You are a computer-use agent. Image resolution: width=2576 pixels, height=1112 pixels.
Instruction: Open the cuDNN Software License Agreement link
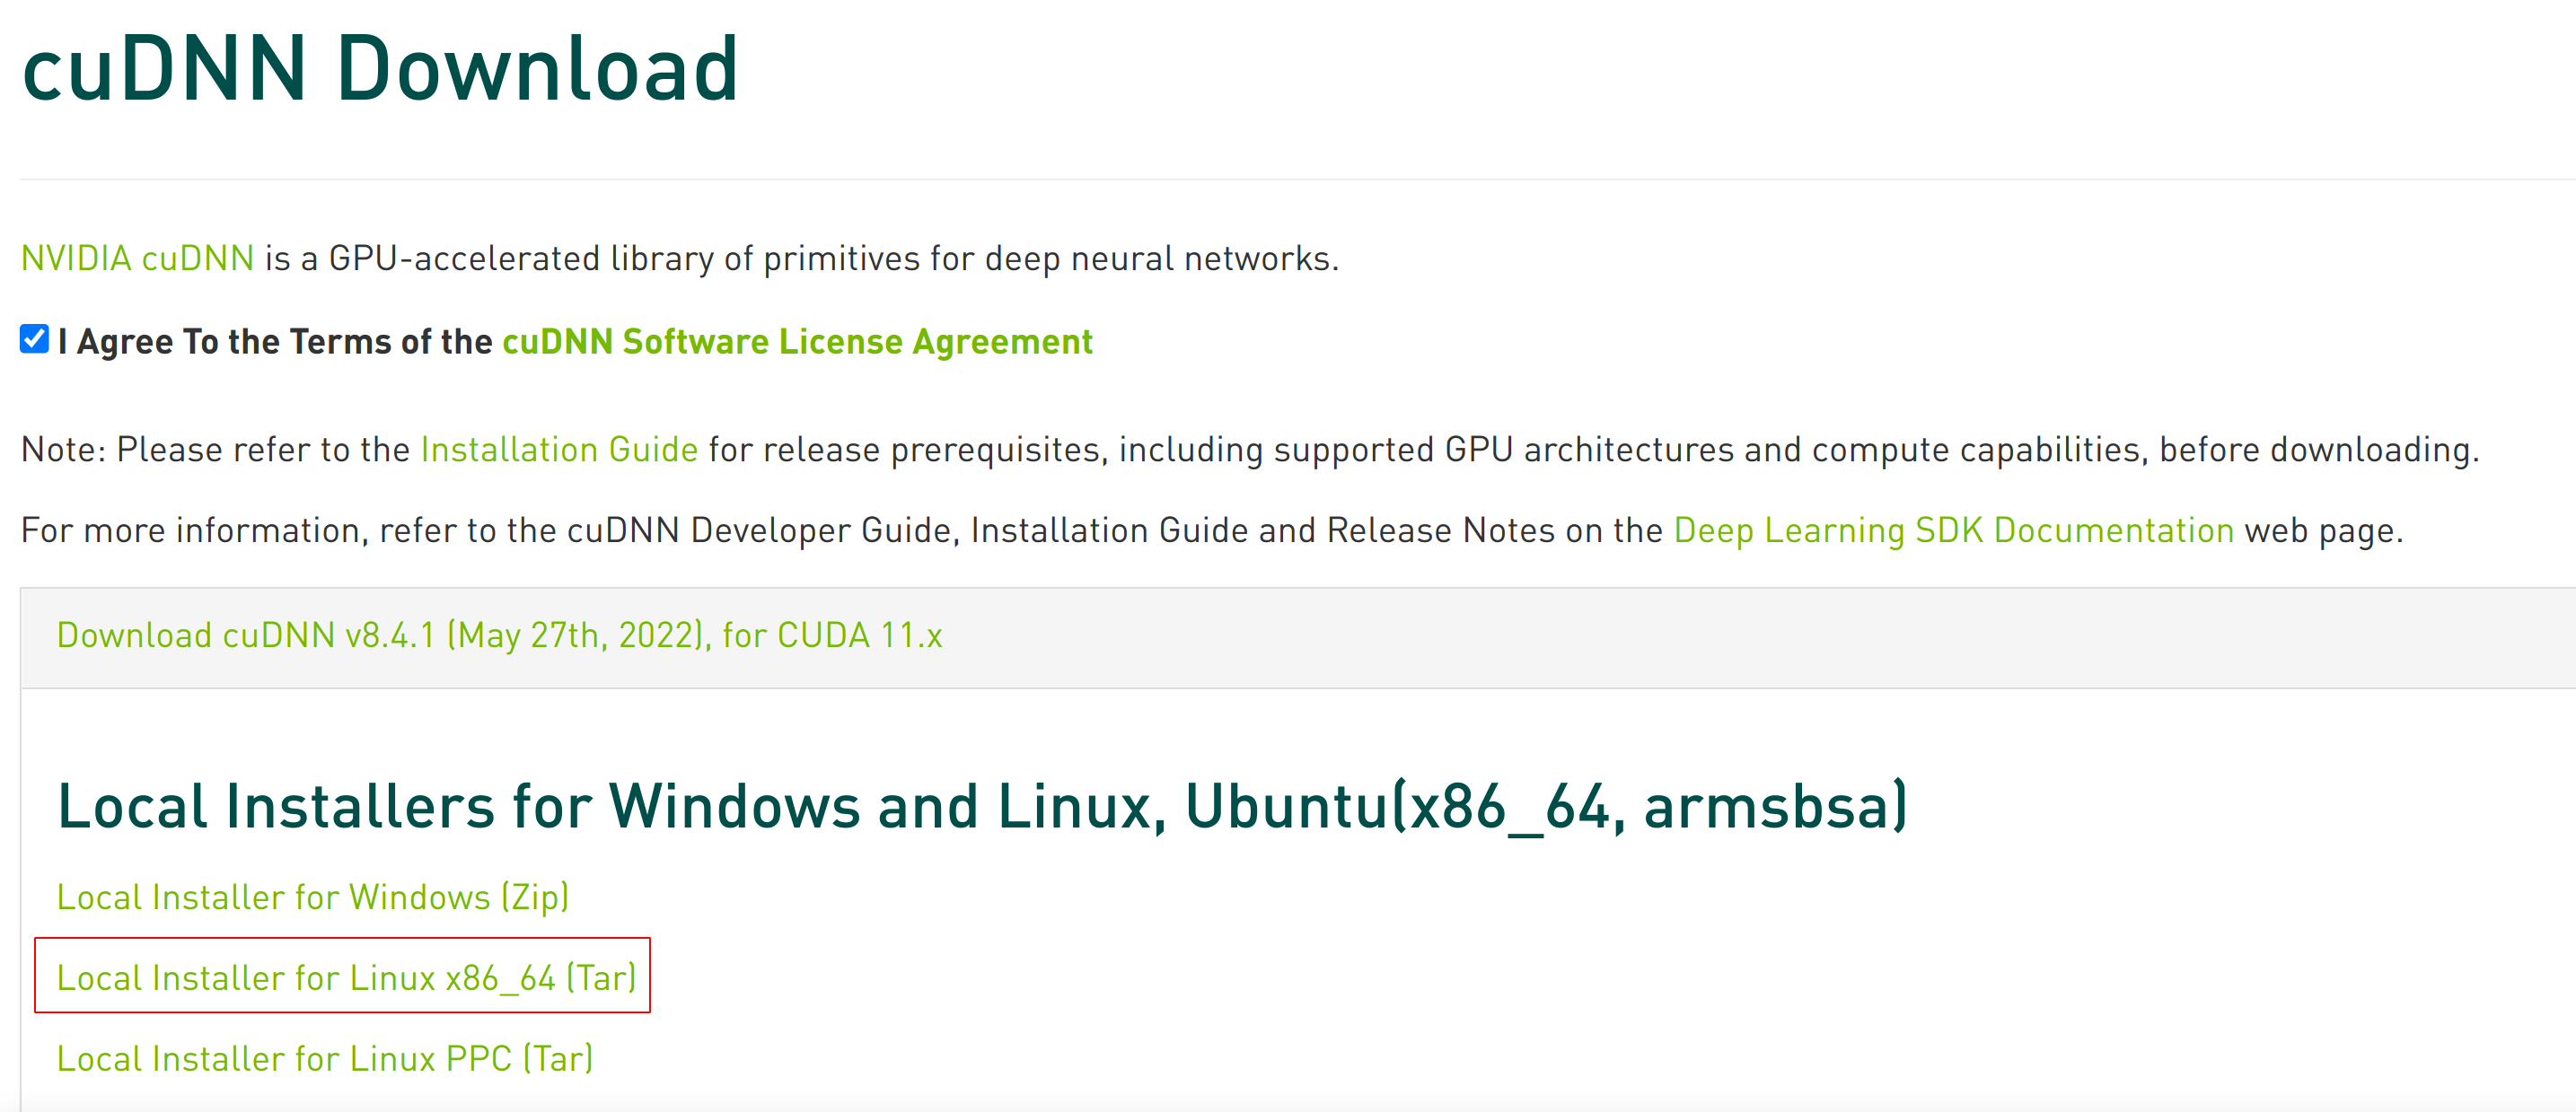[x=797, y=342]
